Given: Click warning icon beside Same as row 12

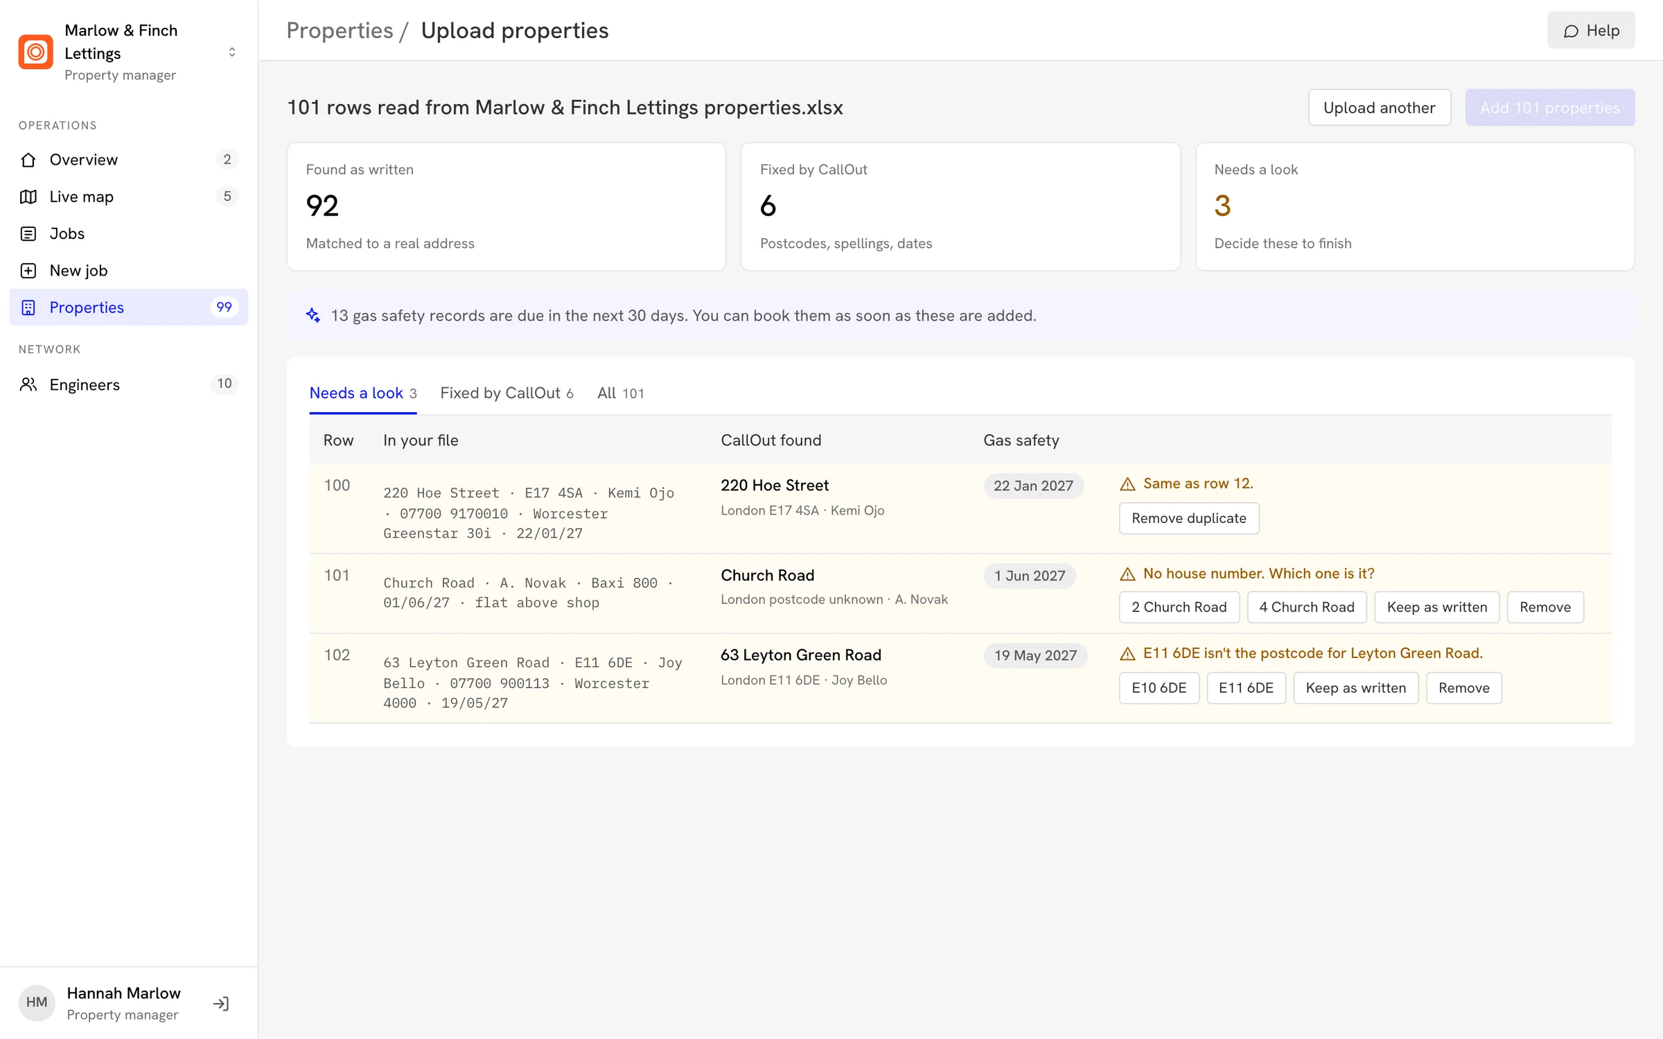Looking at the screenshot, I should [1127, 484].
